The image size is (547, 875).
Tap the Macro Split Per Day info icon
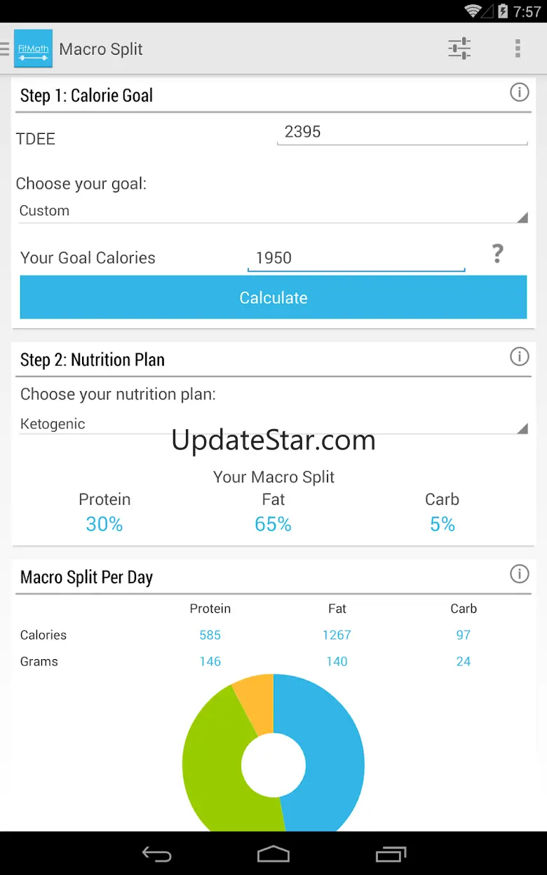pos(519,574)
